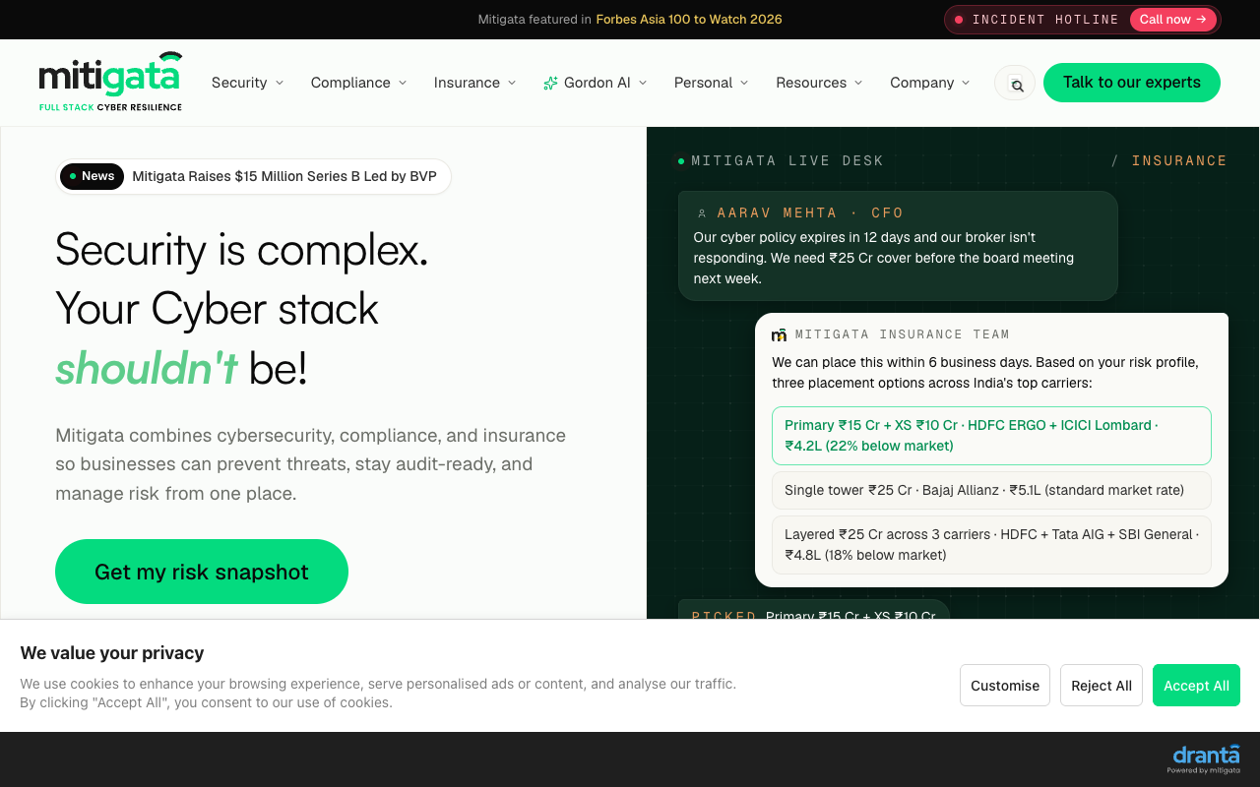Expand the Insurance menu chevron
The height and width of the screenshot is (787, 1260).
(512, 83)
